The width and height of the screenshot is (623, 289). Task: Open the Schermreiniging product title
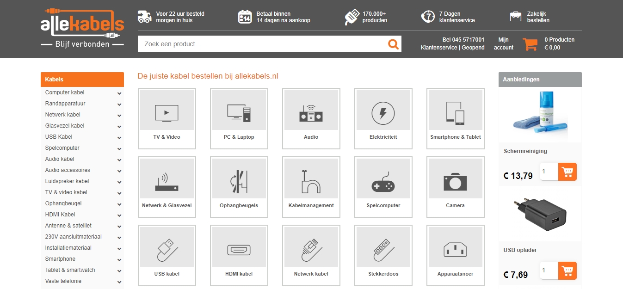[x=525, y=151]
